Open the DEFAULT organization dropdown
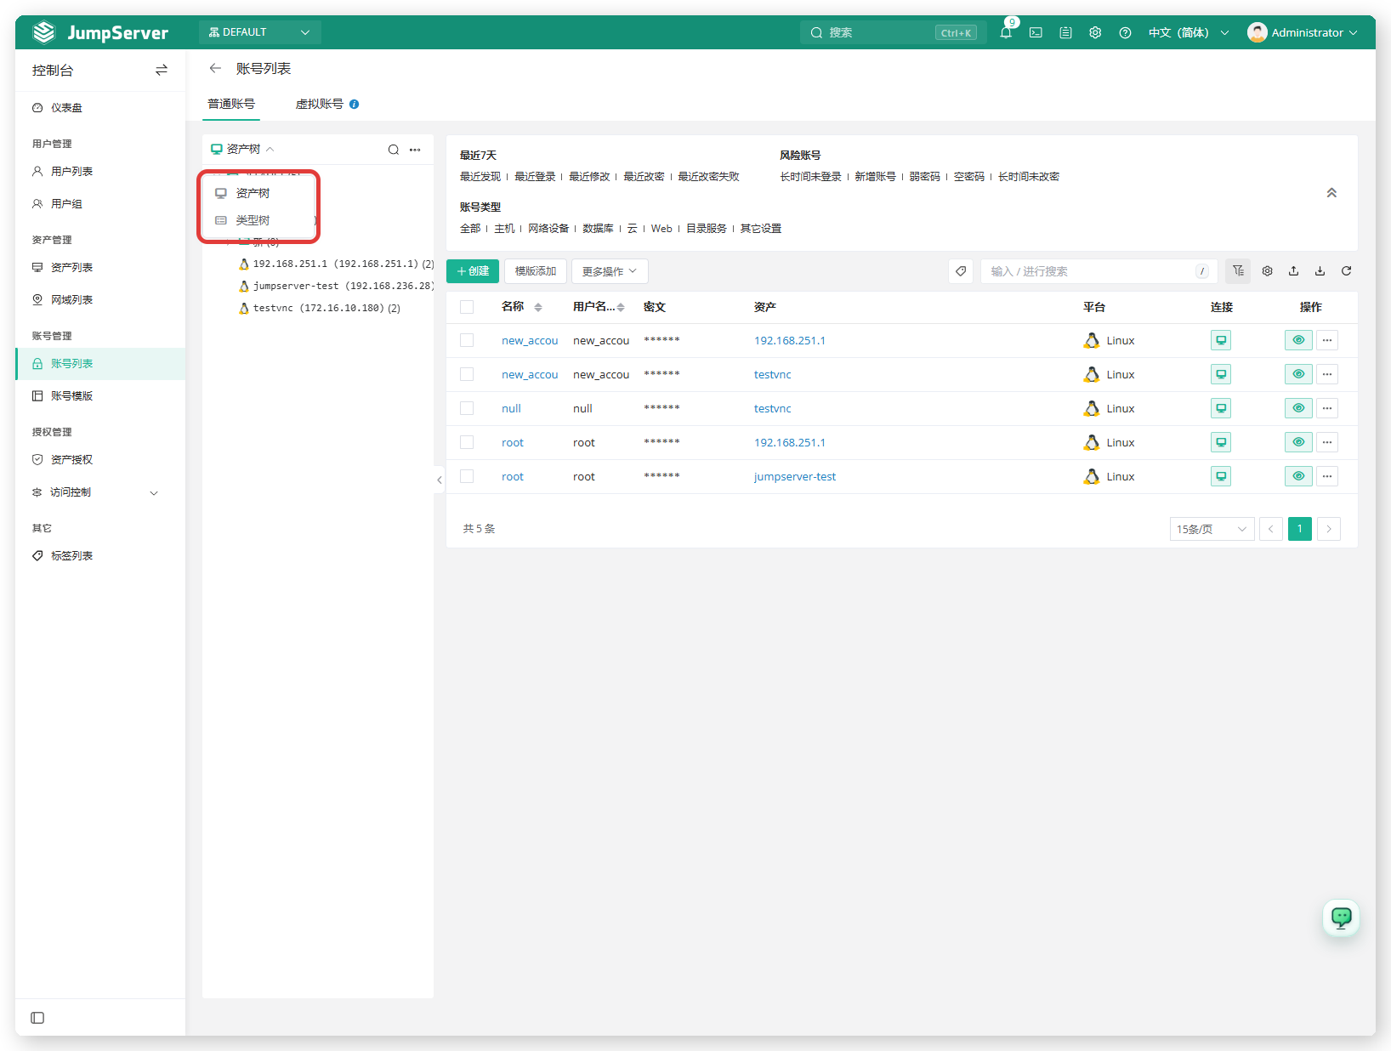This screenshot has height=1051, width=1391. 260,32
